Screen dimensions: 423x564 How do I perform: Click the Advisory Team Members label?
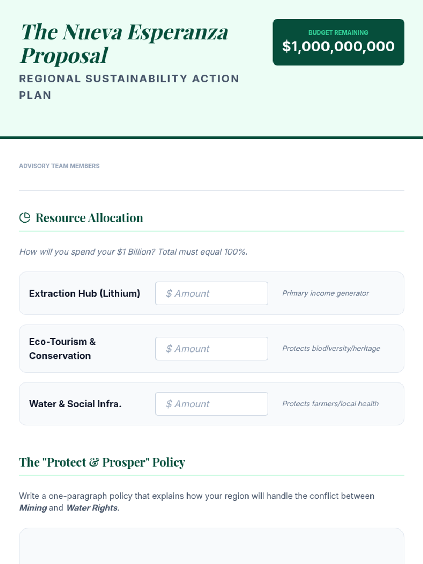pyautogui.click(x=59, y=166)
